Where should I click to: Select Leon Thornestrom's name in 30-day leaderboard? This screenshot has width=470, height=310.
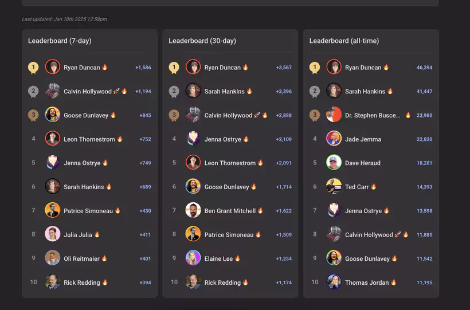tap(230, 163)
